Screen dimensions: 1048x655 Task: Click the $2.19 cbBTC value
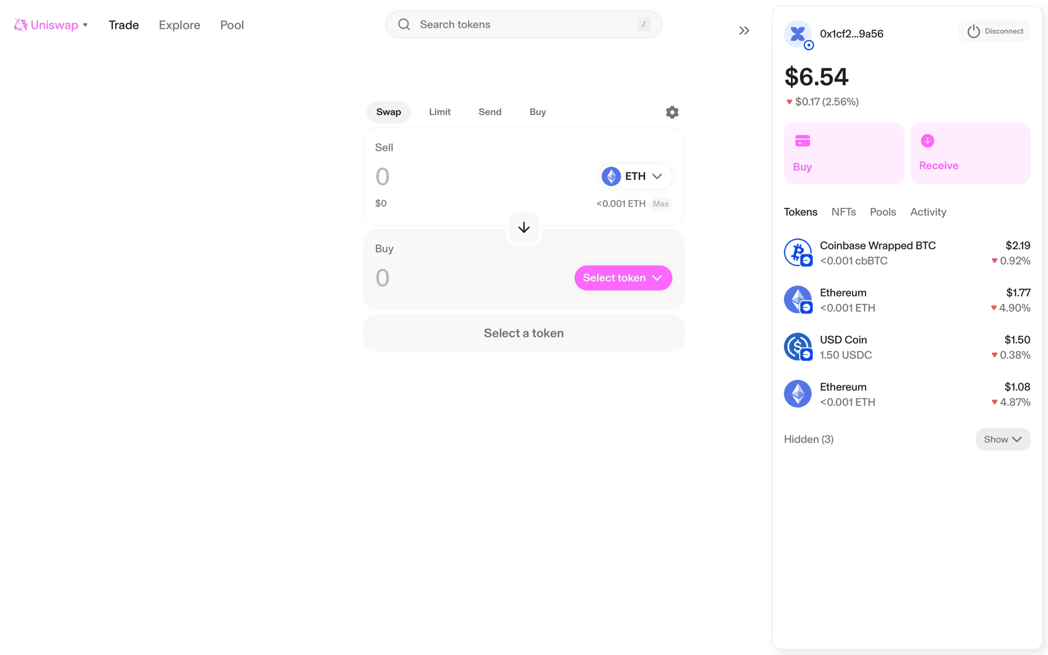(1017, 246)
